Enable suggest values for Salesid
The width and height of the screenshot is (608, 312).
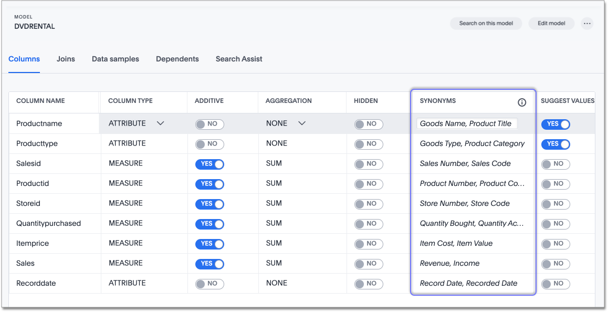tap(555, 163)
